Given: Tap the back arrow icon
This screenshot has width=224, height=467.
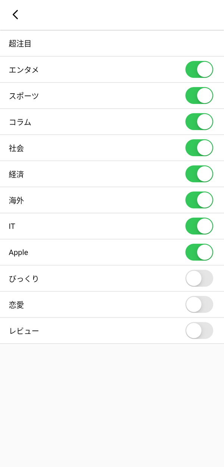Looking at the screenshot, I should pyautogui.click(x=15, y=15).
